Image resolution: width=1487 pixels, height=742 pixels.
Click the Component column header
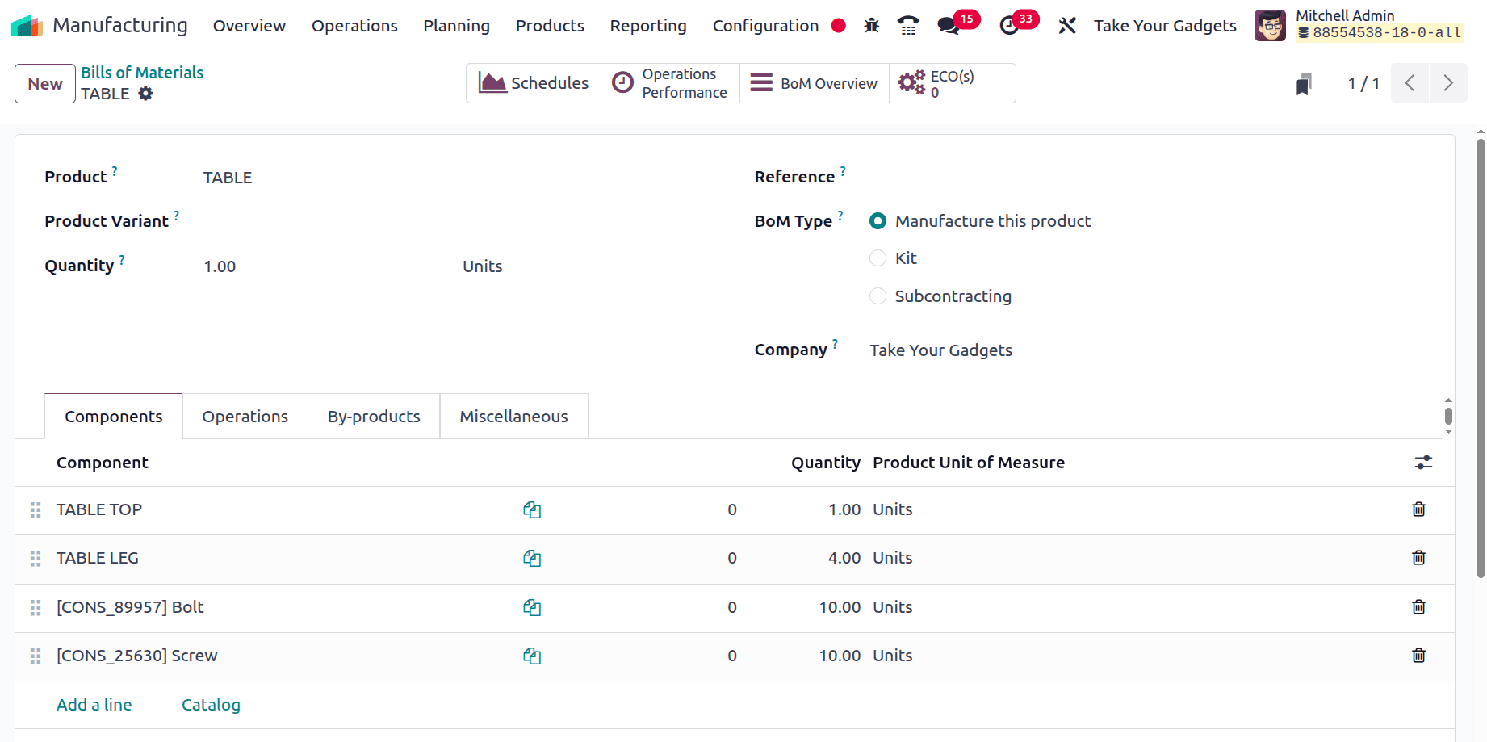[103, 463]
